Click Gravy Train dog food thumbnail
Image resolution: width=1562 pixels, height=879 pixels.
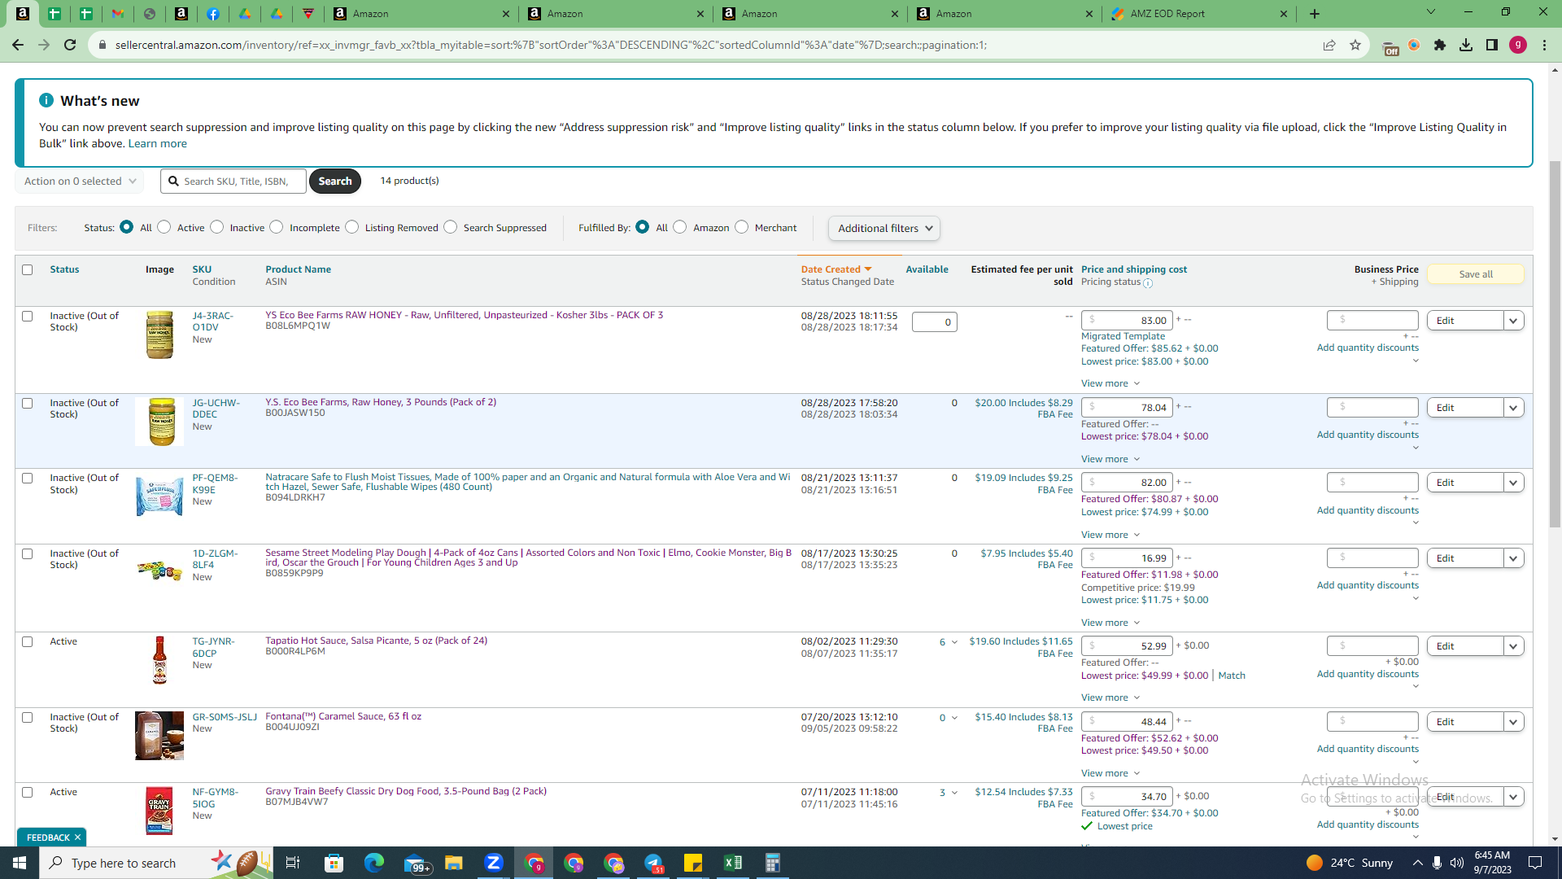[159, 811]
